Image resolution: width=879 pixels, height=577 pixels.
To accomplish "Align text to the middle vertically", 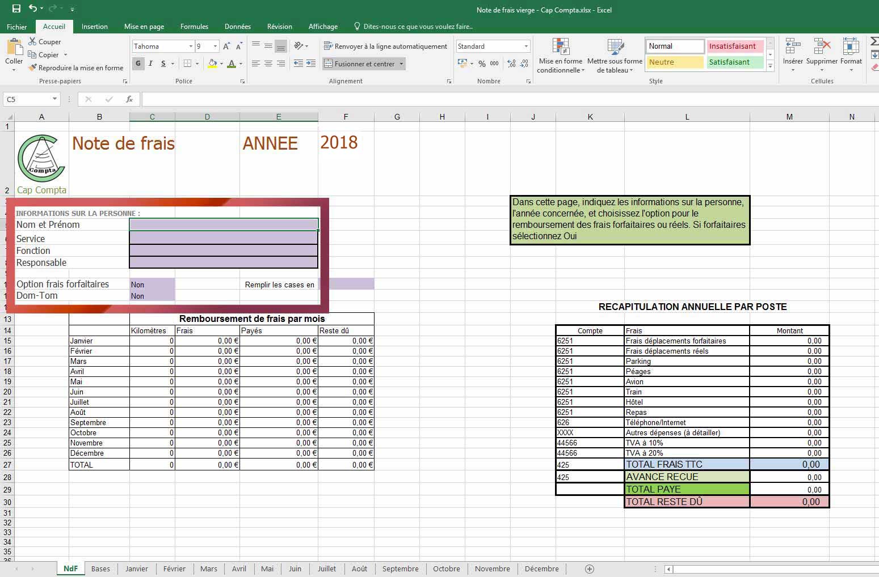I will click(268, 46).
